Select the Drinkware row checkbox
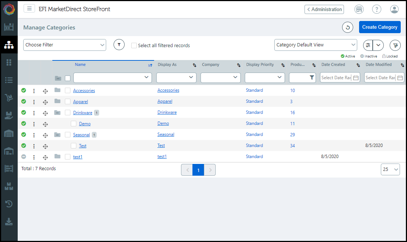Screen dimensions: 407x242 [x=67, y=113]
